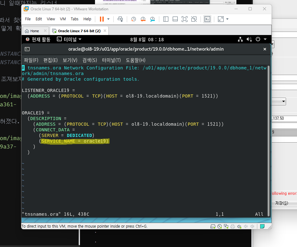This screenshot has height=247, width=297.
Task: Open the terminal 터미널(T) menu
Action: [x=111, y=60]
